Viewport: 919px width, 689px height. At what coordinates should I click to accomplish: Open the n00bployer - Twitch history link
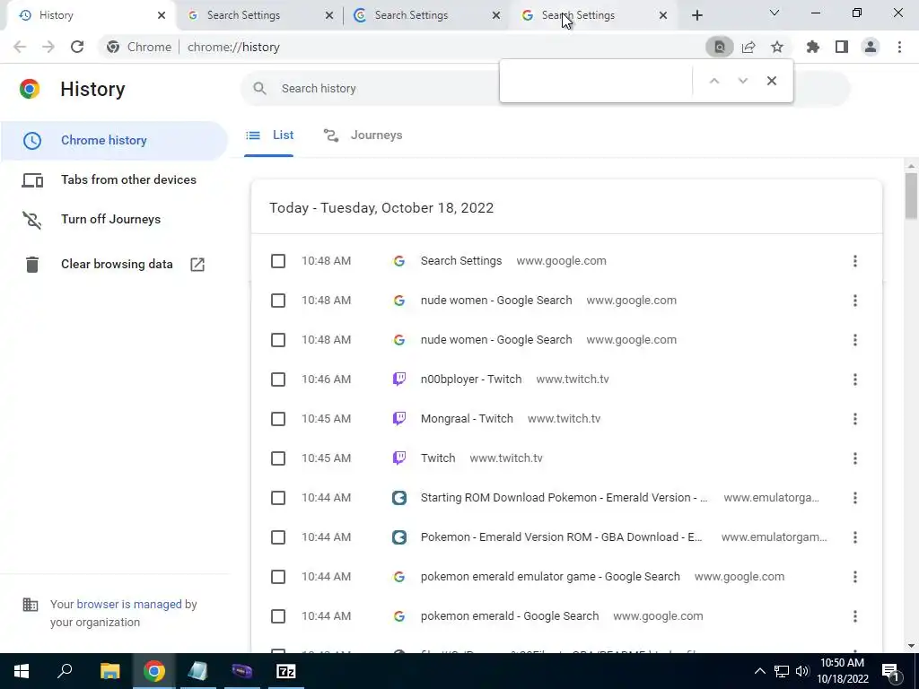[x=470, y=379]
